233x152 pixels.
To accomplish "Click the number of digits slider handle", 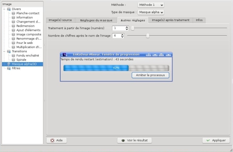I will (148, 36).
